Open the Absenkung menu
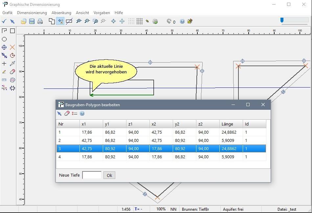Image resolution: width=312 pixels, height=213 pixels. point(61,13)
